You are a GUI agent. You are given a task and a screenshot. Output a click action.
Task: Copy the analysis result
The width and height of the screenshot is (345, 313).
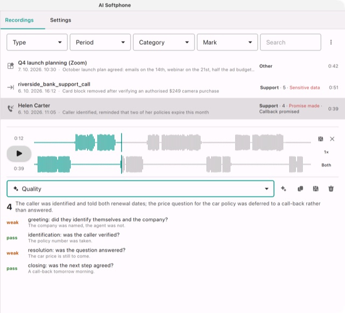300,189
